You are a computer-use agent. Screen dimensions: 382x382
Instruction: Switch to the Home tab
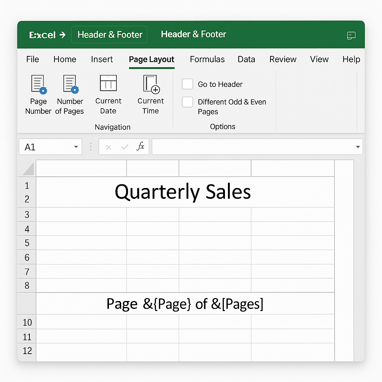[65, 59]
